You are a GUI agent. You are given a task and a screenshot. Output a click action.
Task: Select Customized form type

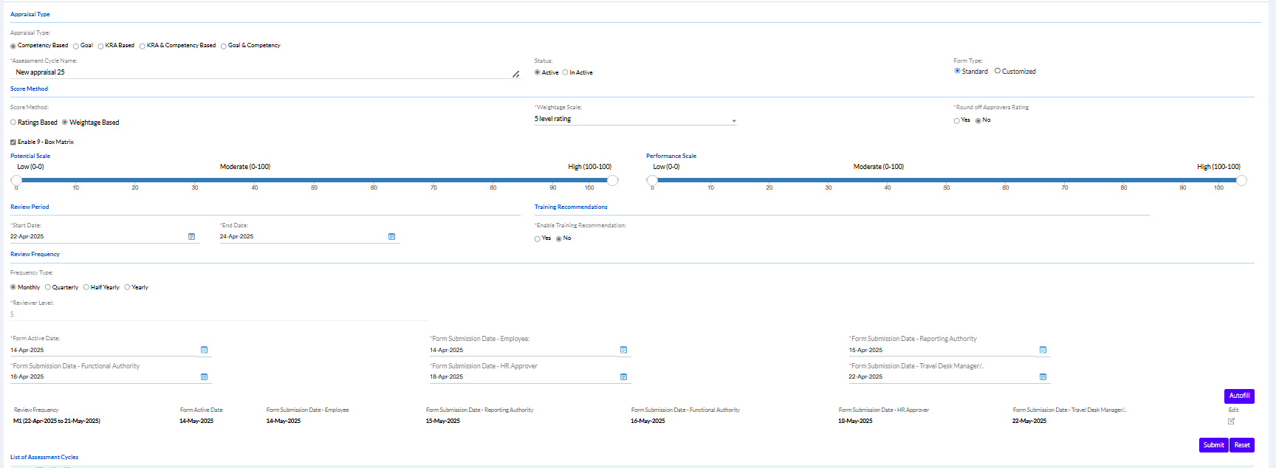point(998,72)
